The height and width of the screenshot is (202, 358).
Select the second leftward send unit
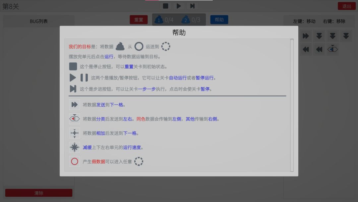click(319, 49)
